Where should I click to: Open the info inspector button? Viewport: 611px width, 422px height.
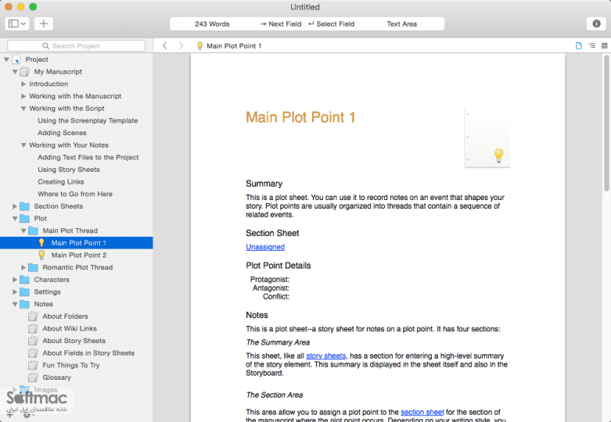tap(596, 23)
